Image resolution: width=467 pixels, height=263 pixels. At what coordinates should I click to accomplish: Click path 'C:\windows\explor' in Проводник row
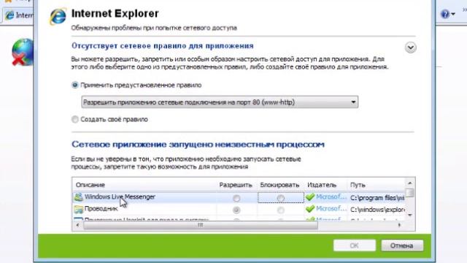pos(377,210)
